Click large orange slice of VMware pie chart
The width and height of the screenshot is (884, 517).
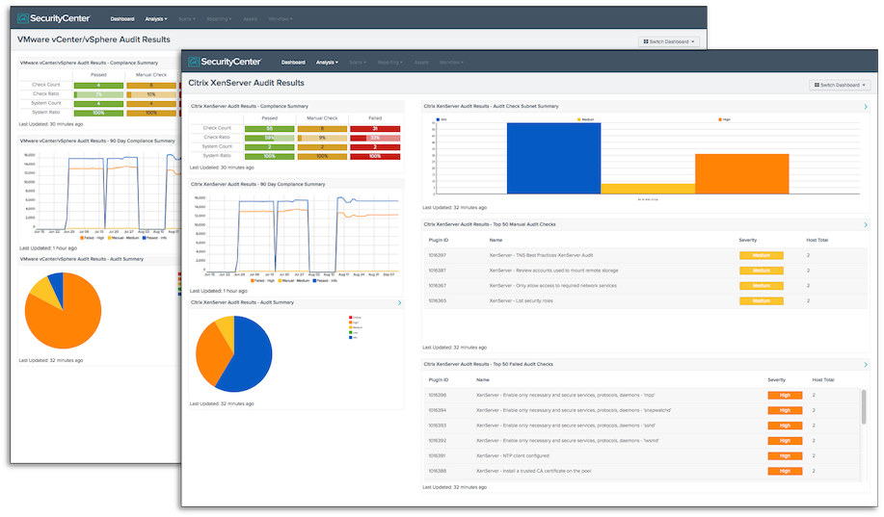point(65,321)
